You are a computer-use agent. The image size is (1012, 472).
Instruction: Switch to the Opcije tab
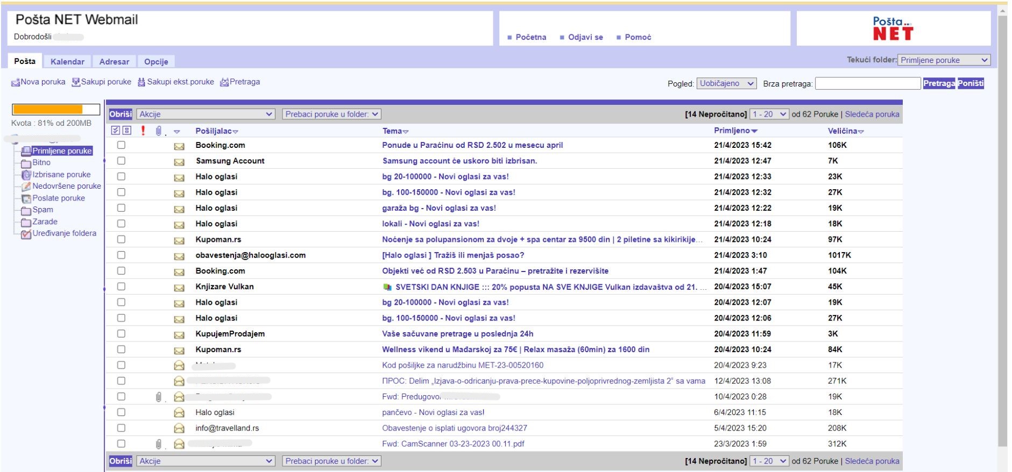click(x=156, y=61)
